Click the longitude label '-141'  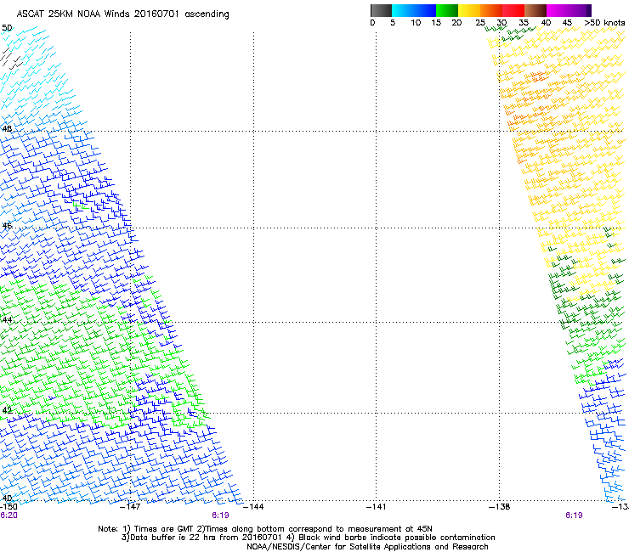[377, 507]
